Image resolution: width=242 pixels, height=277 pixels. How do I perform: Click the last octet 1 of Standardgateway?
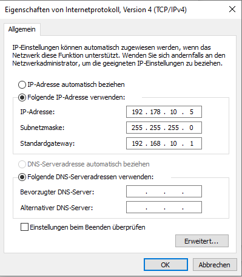coord(192,143)
